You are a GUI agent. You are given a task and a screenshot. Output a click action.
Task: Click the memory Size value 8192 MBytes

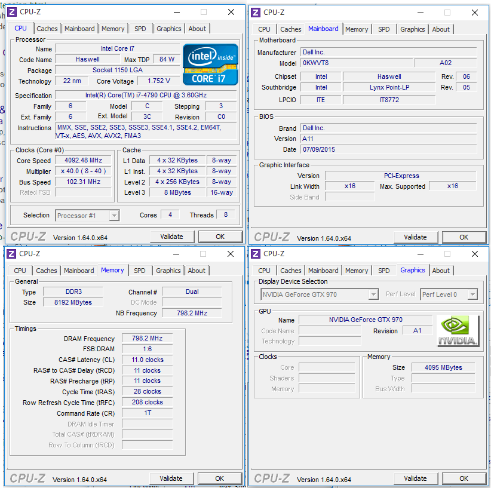point(73,302)
